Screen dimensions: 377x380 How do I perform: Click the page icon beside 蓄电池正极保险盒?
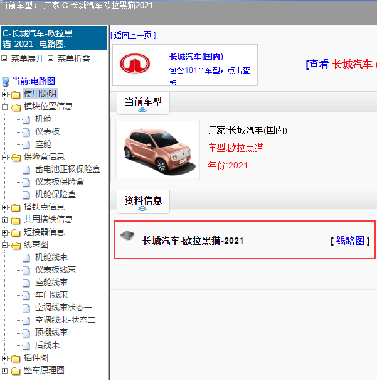[x=26, y=170]
